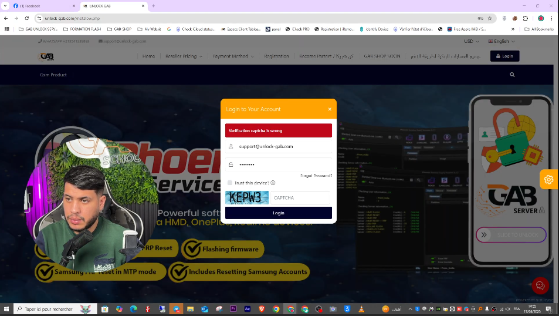Image resolution: width=559 pixels, height=316 pixels.
Task: Click into the CAPTCHA input field
Action: [300, 197]
